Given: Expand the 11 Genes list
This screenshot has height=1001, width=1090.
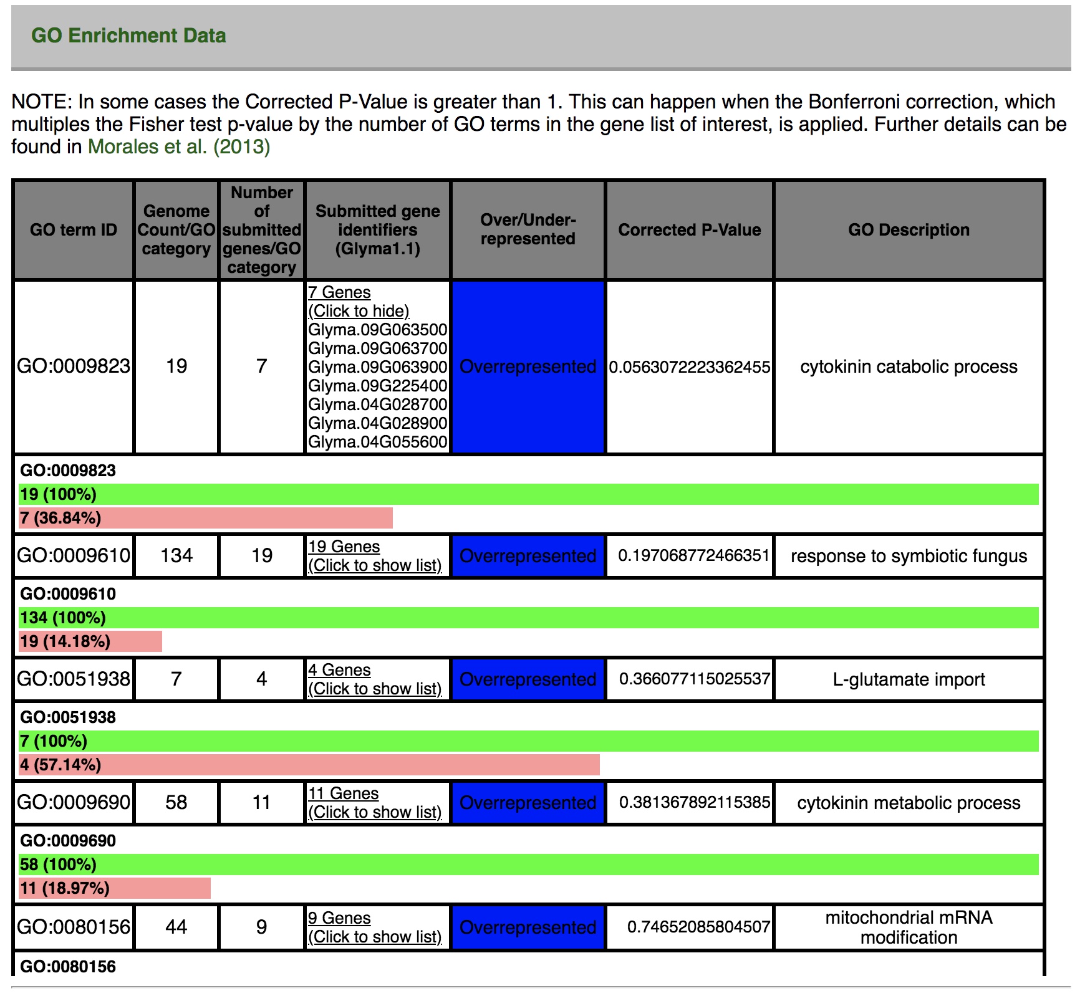Looking at the screenshot, I should click(375, 812).
